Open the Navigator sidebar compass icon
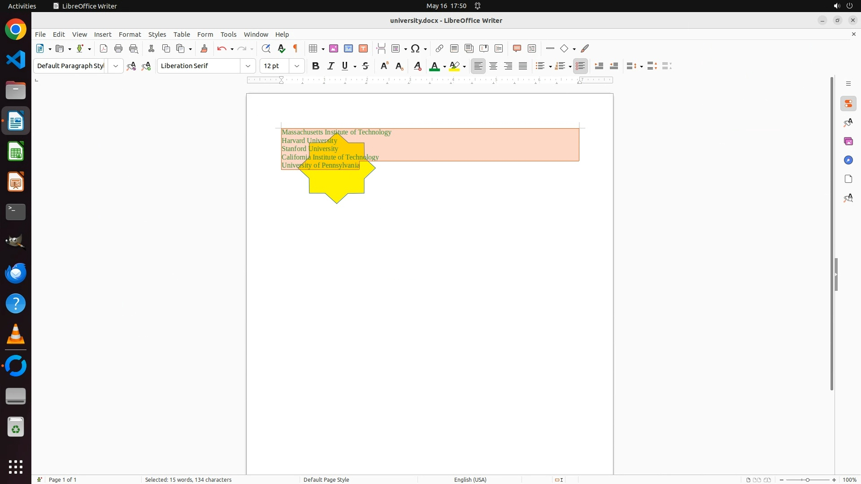The image size is (861, 484). [x=848, y=160]
